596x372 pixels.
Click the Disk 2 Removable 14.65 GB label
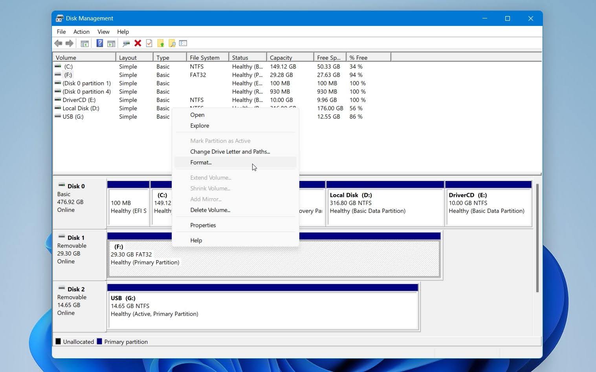pos(79,306)
